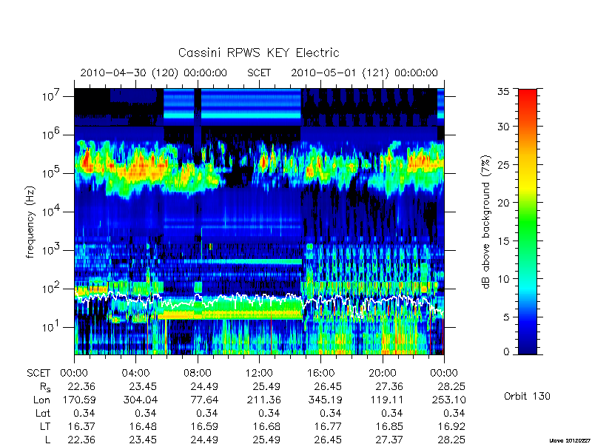
Task: Click the 'SCET' row header below the plot
Action: (x=38, y=374)
